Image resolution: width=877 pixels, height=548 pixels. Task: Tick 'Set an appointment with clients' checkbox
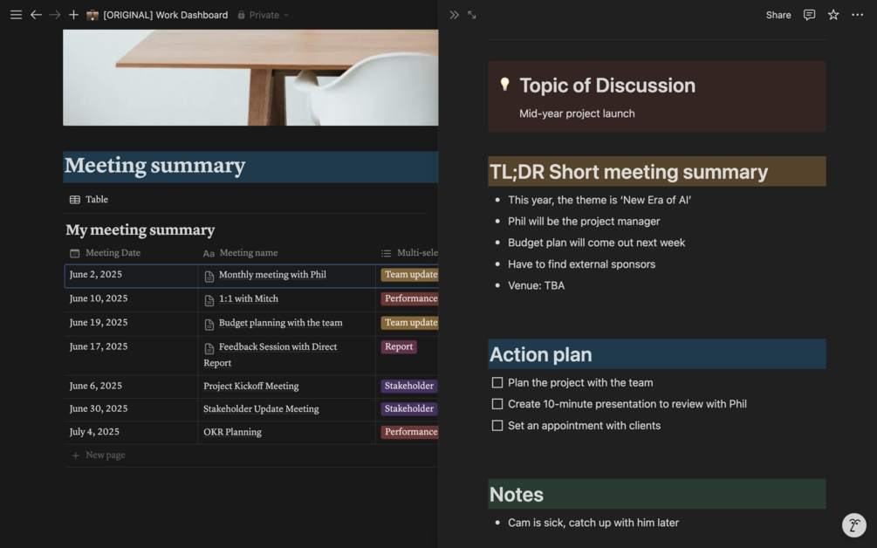tap(497, 426)
